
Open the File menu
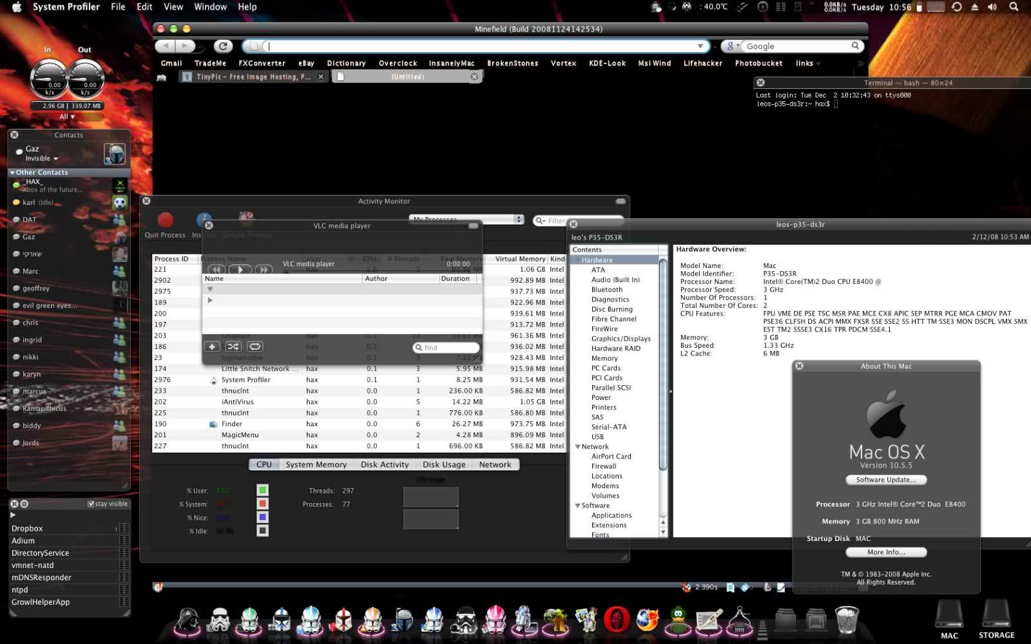click(118, 7)
